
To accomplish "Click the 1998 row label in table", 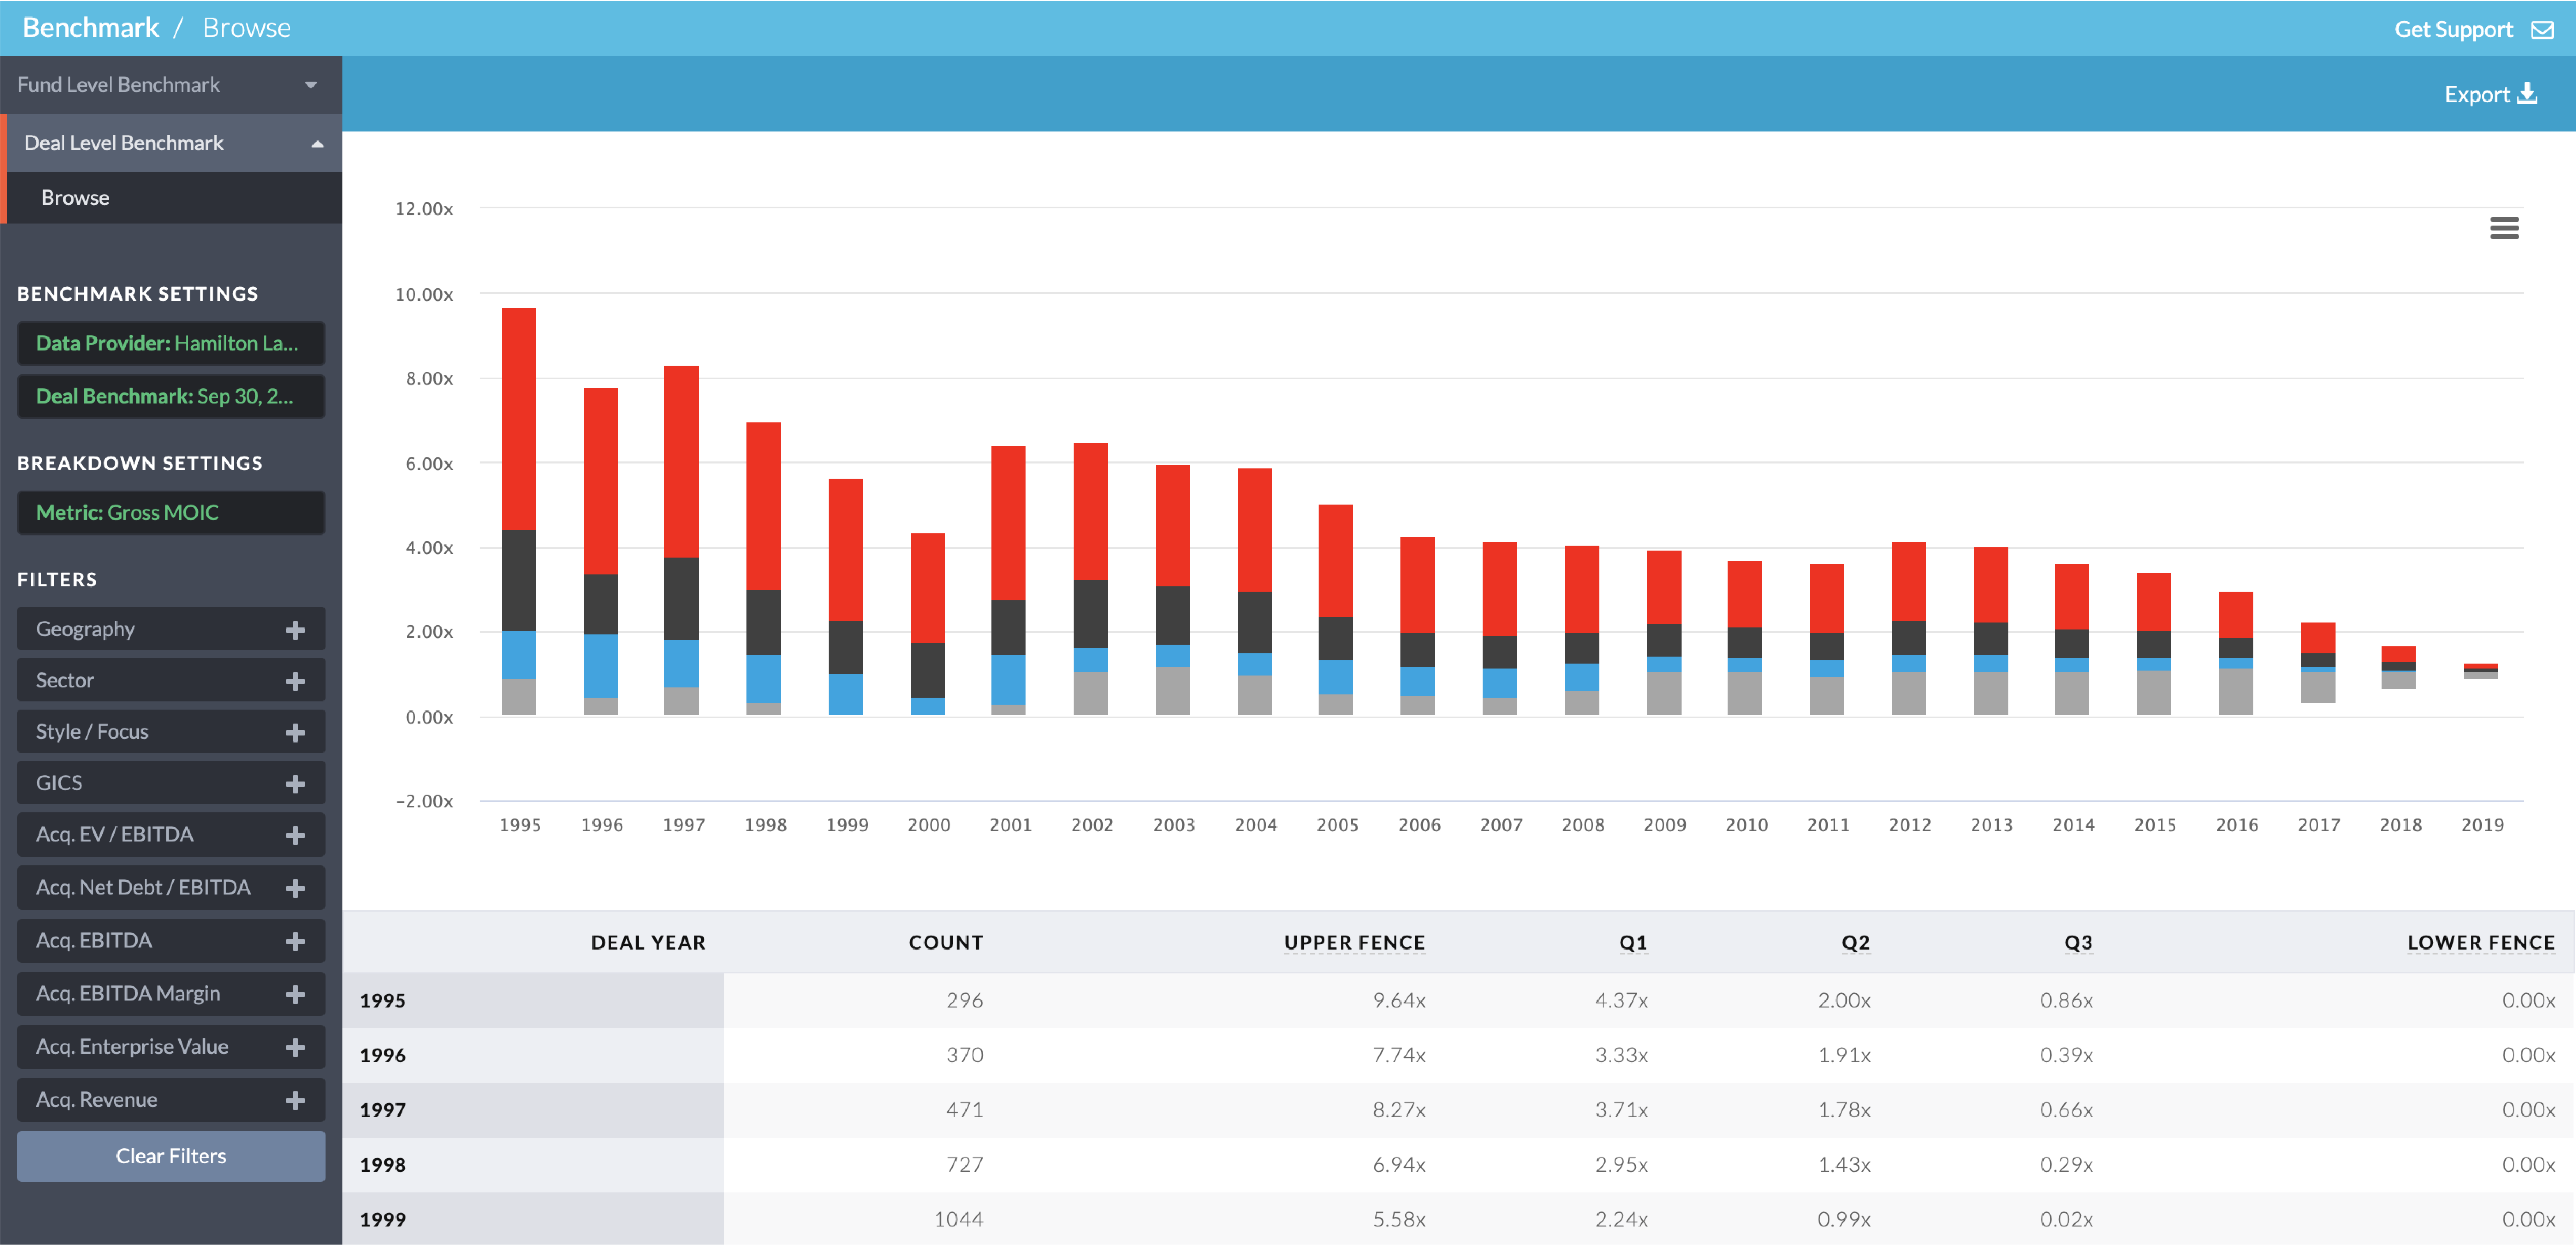I will [383, 1165].
